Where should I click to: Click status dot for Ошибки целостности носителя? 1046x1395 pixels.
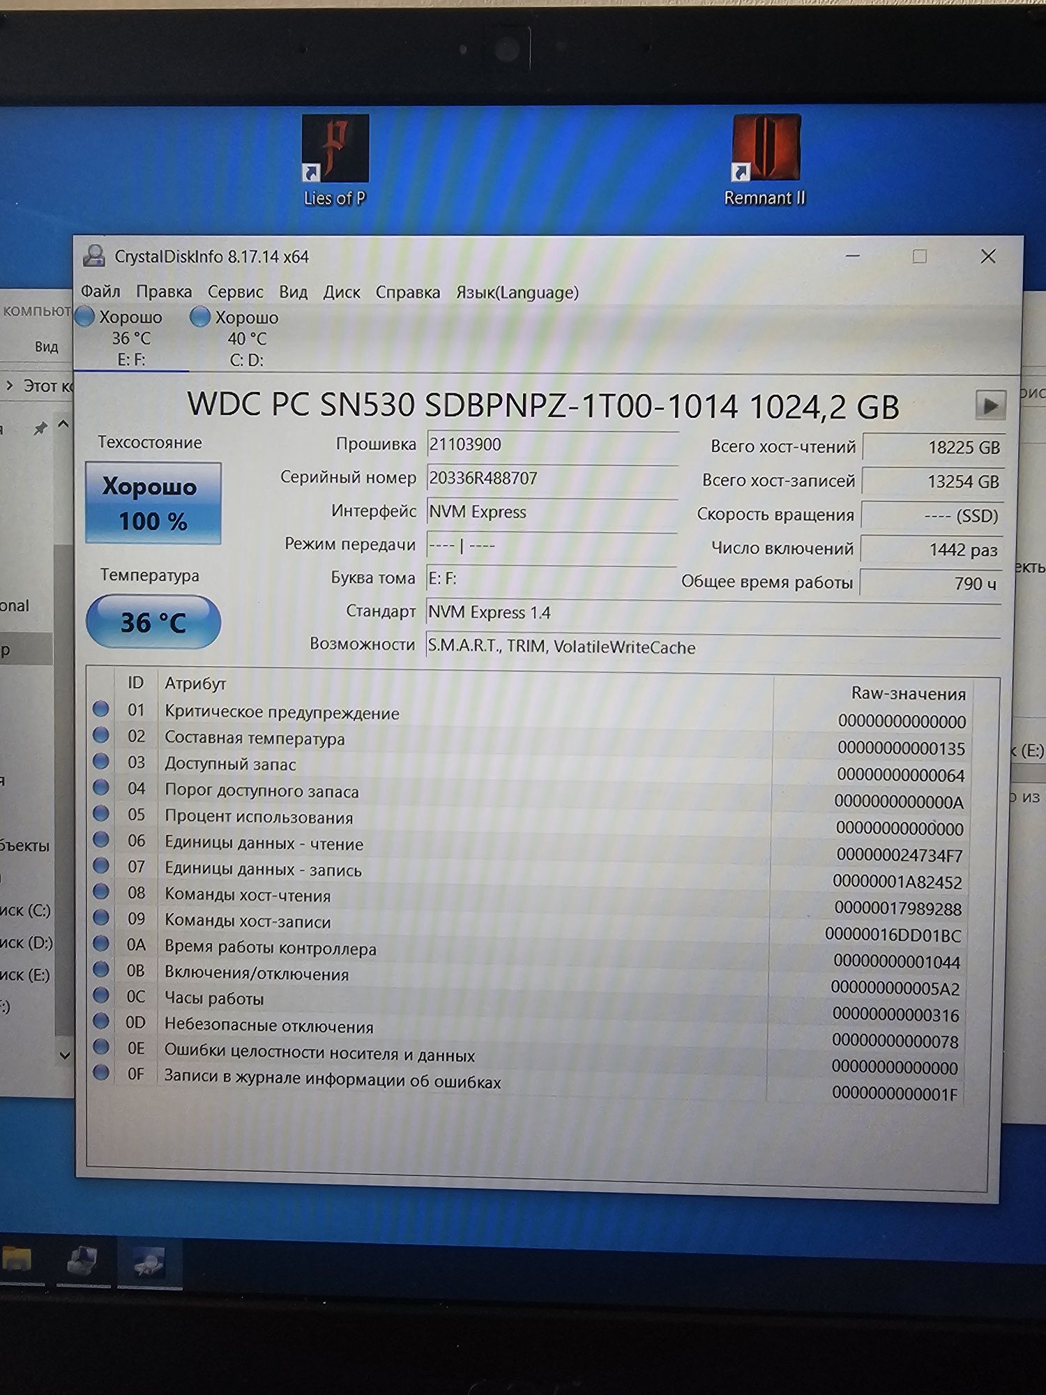click(101, 1046)
